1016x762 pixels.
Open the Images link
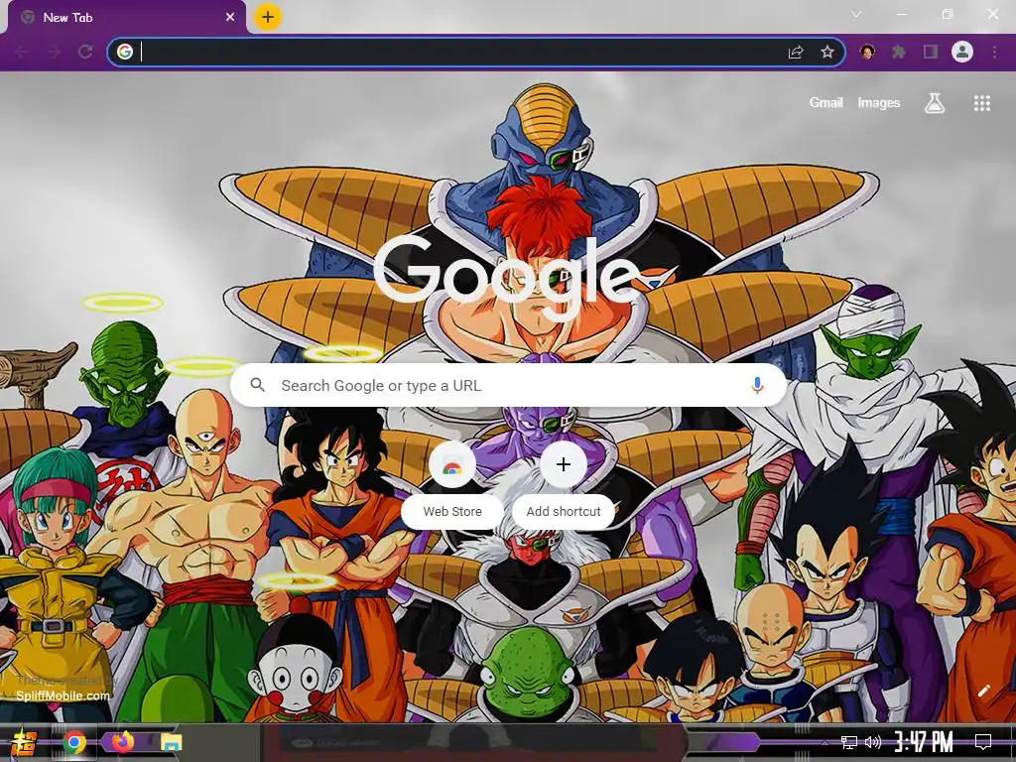click(x=879, y=102)
